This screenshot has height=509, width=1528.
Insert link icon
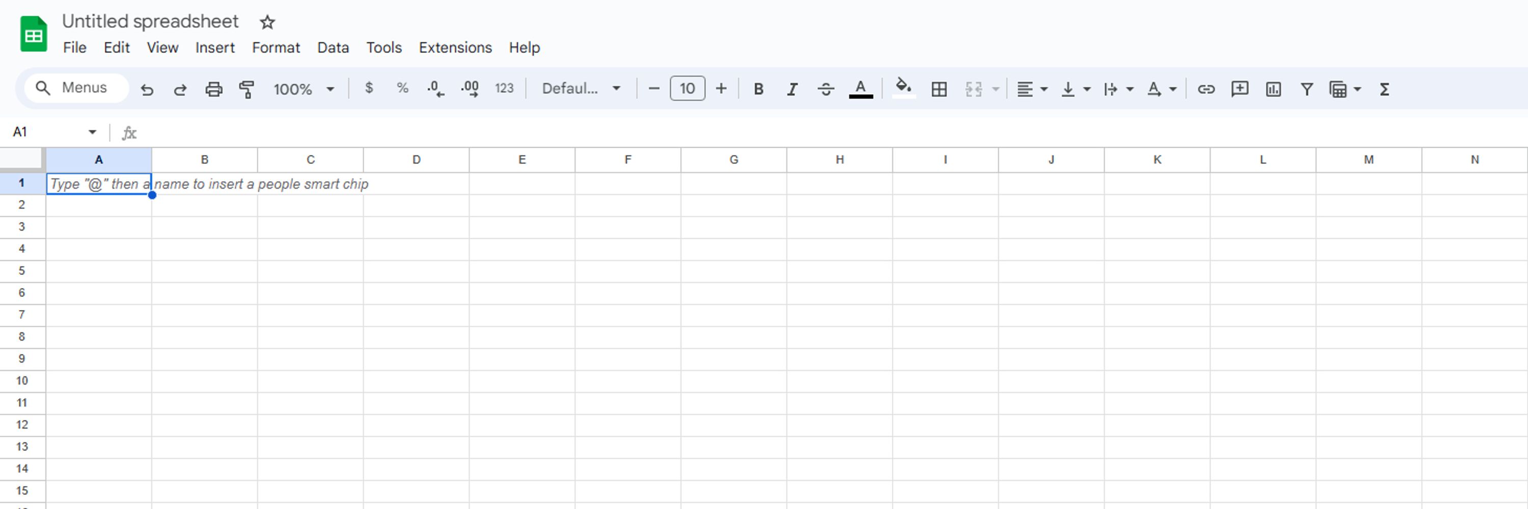1206,89
